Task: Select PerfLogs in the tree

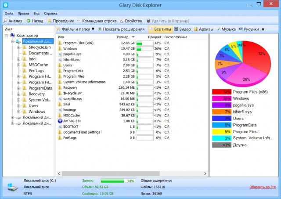Action: tap(36, 71)
